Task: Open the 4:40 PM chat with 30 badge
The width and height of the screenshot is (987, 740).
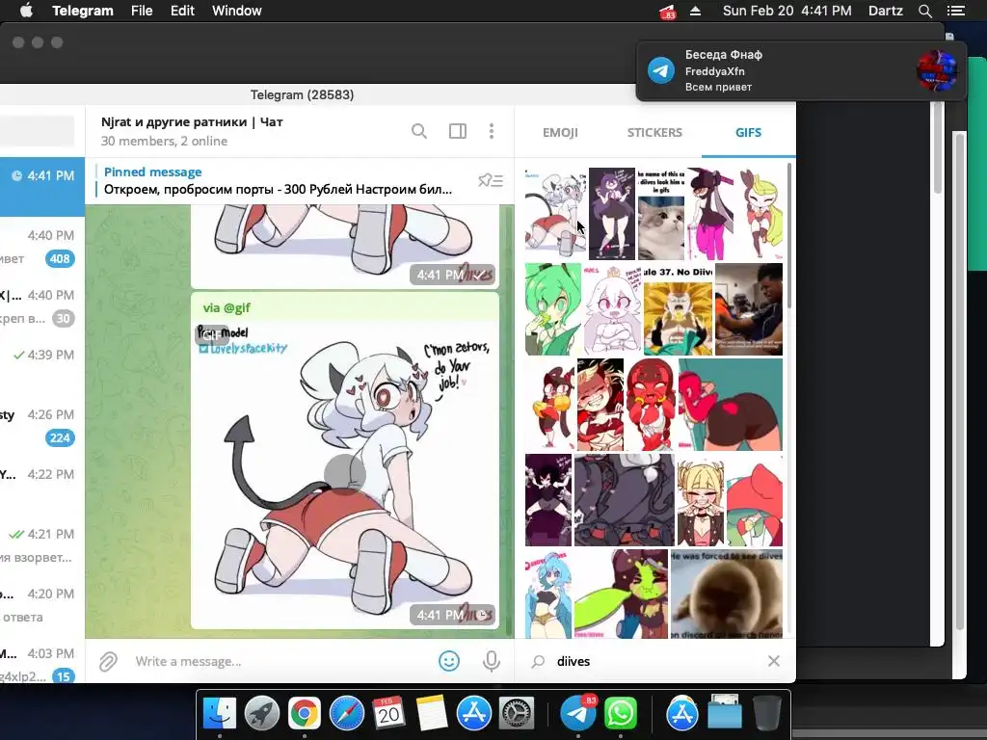Action: [x=42, y=306]
